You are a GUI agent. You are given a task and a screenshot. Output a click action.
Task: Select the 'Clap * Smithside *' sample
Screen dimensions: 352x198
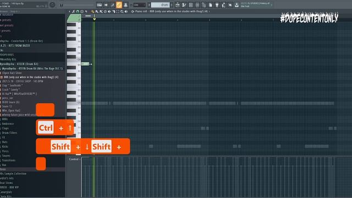12,86
